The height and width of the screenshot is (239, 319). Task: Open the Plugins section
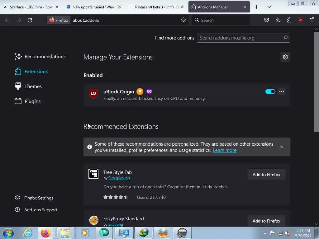(x=27, y=101)
